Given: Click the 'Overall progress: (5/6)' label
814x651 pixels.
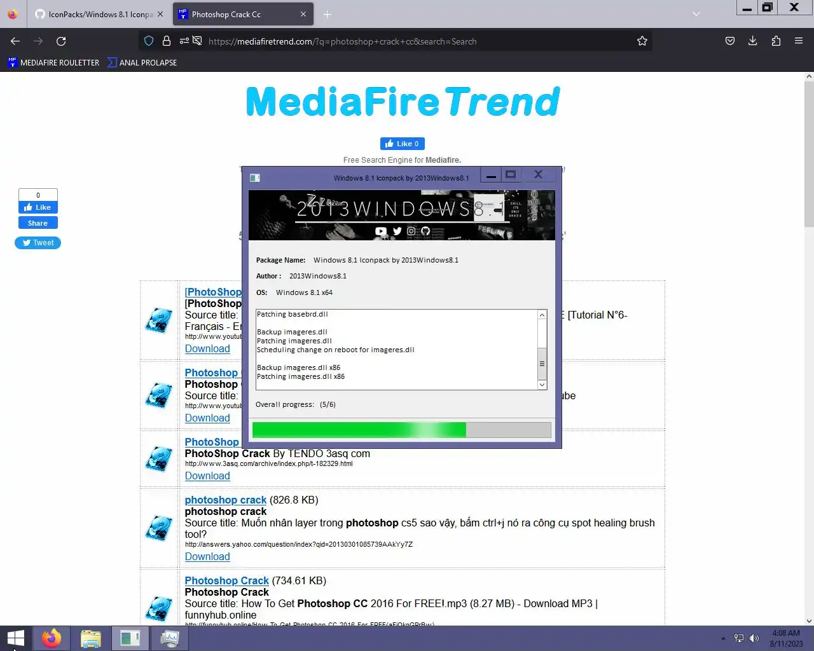Looking at the screenshot, I should click(296, 404).
